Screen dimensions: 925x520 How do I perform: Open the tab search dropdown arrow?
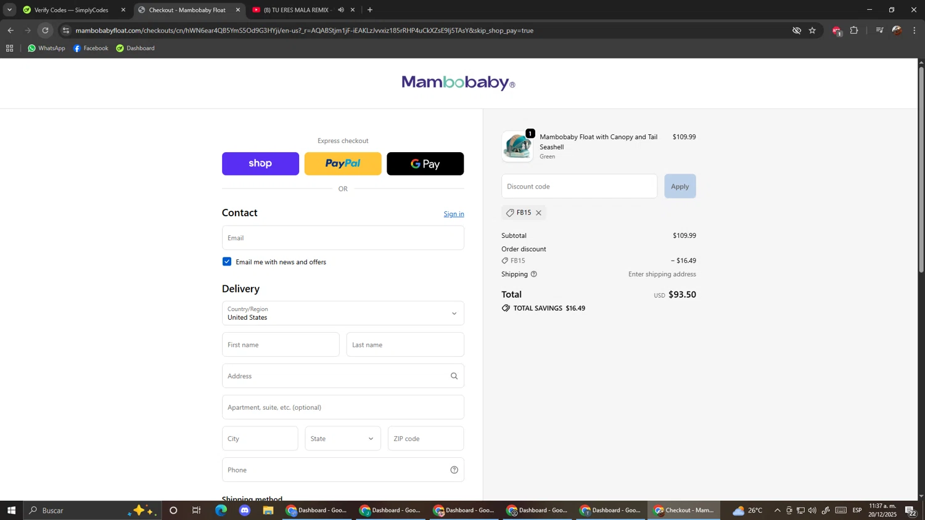point(9,10)
